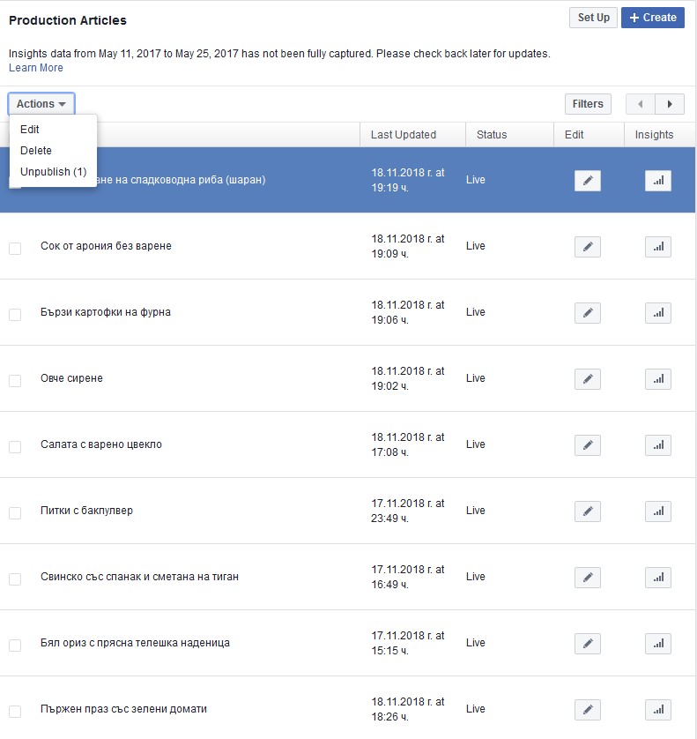Collapse the Actions dropdown
Viewport: 697px width, 739px height.
click(41, 104)
